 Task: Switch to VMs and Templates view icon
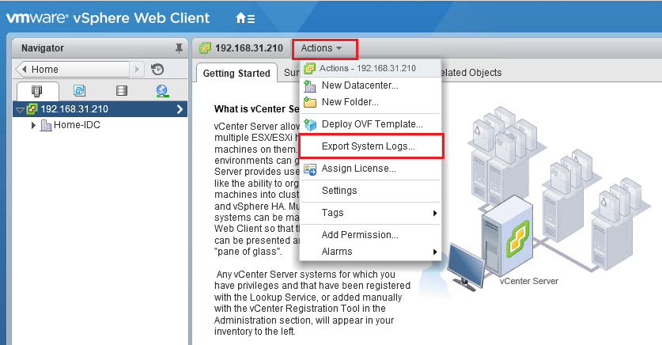79,90
